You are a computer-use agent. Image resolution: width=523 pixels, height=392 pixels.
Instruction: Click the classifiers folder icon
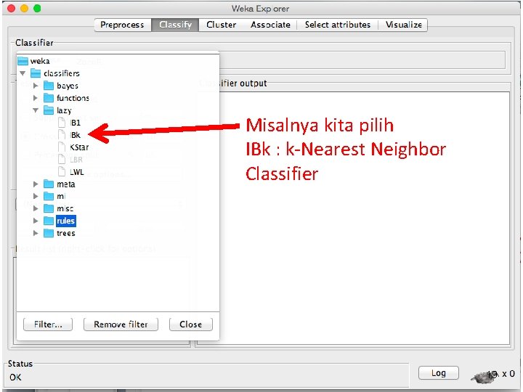(36, 73)
